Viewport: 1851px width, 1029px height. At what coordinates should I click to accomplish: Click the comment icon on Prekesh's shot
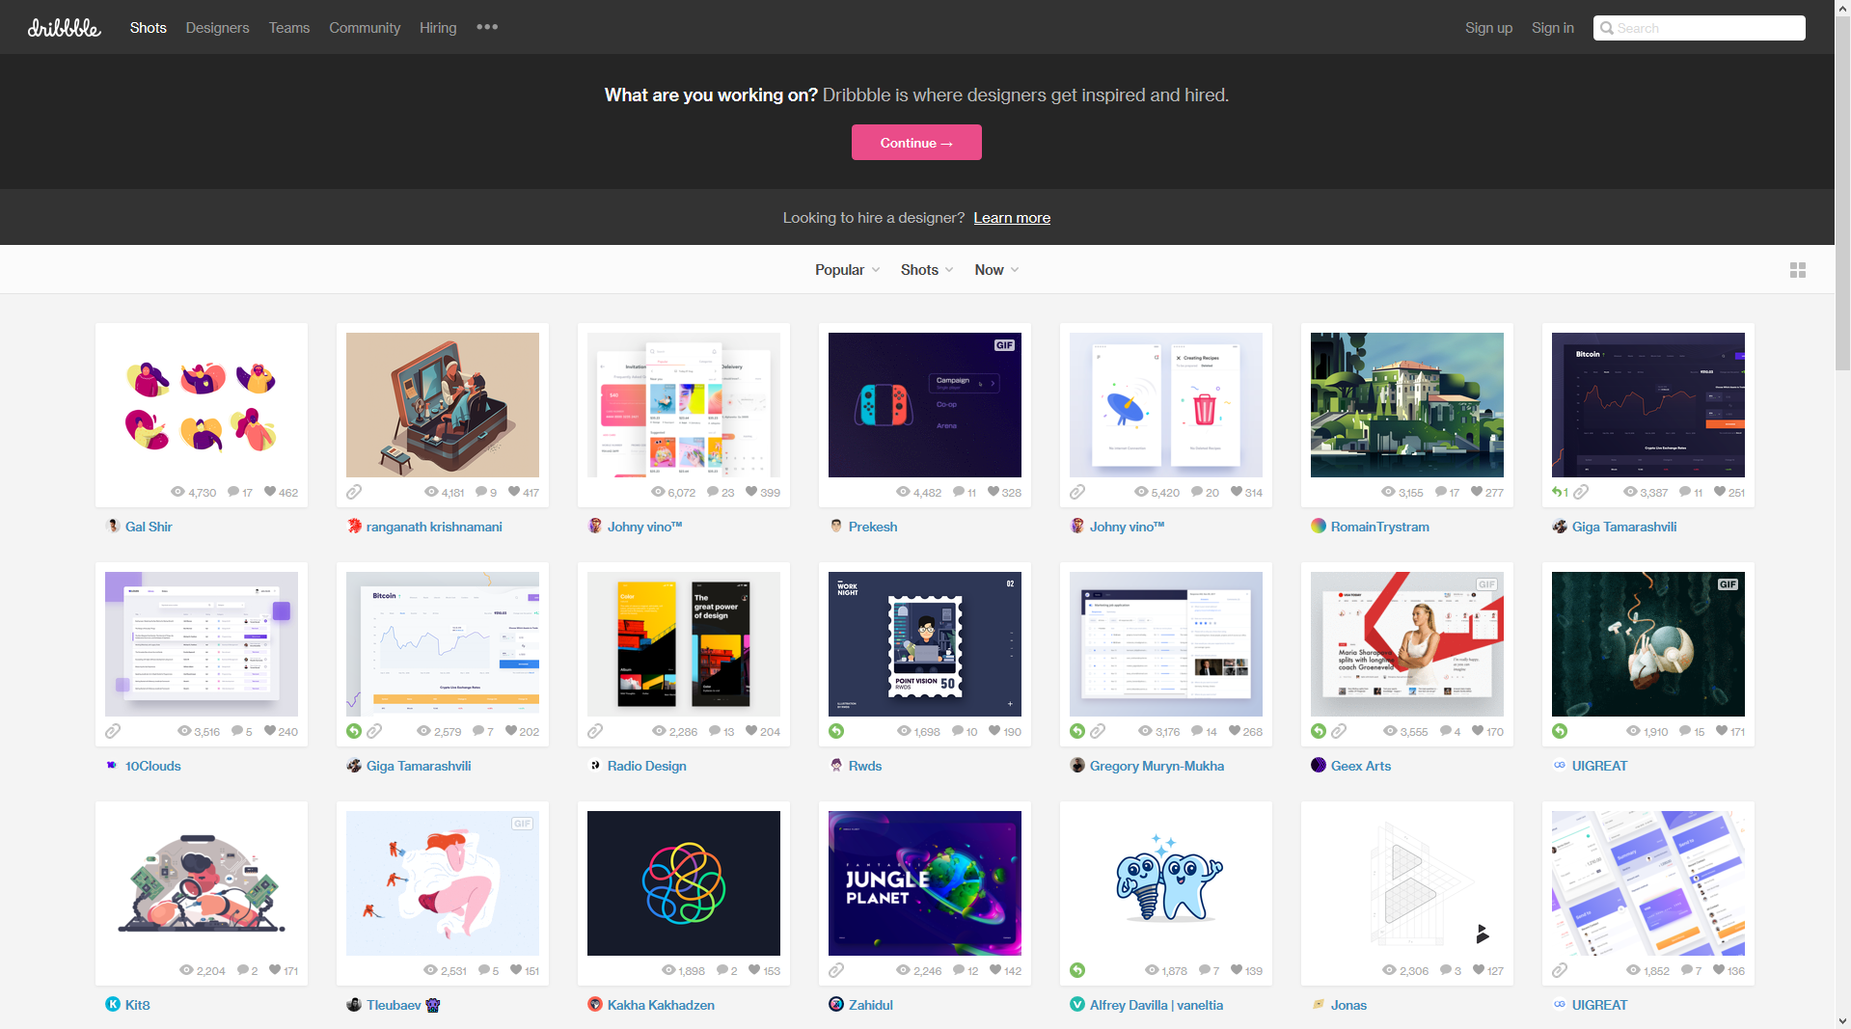tap(959, 492)
